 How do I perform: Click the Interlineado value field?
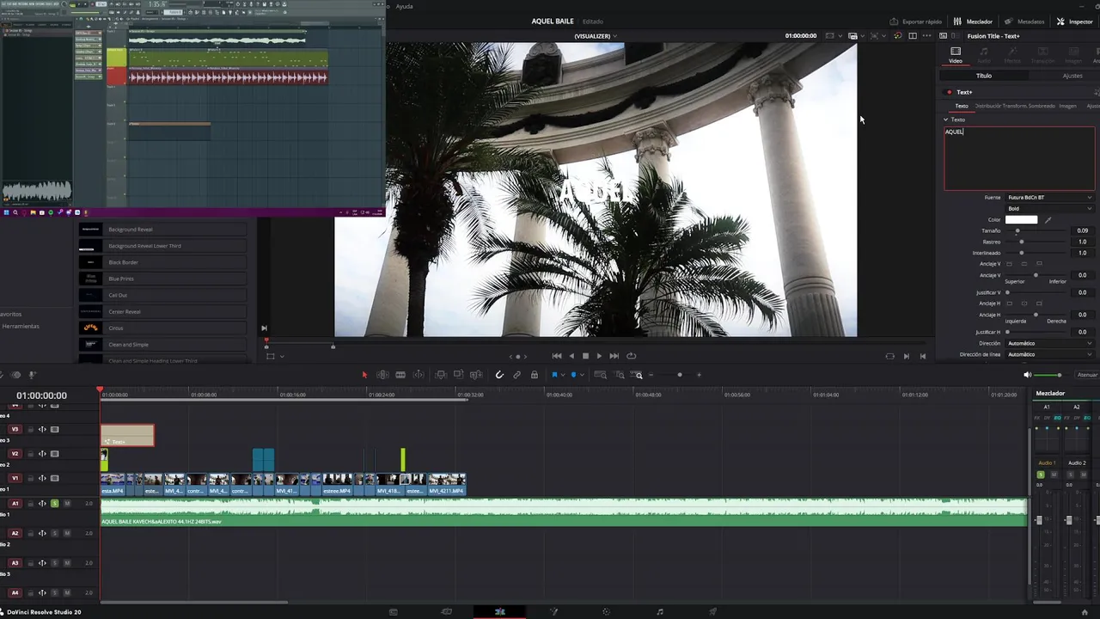tap(1083, 253)
